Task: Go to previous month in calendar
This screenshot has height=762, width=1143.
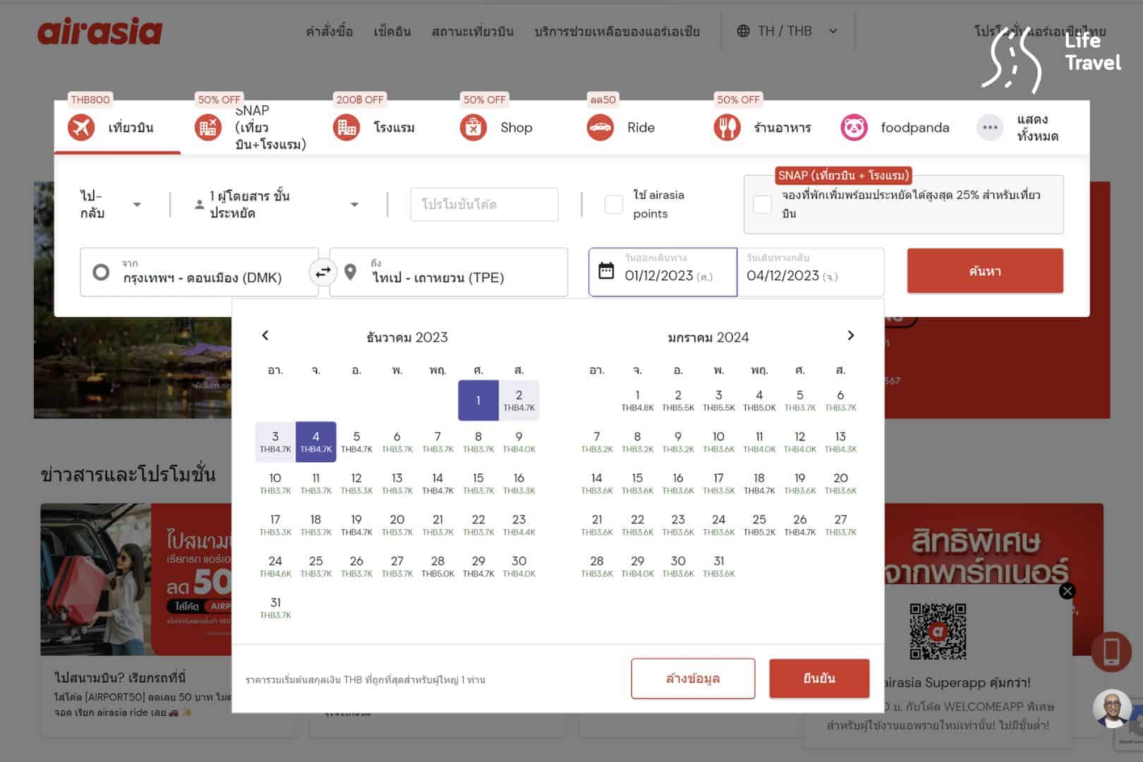Action: pos(265,335)
